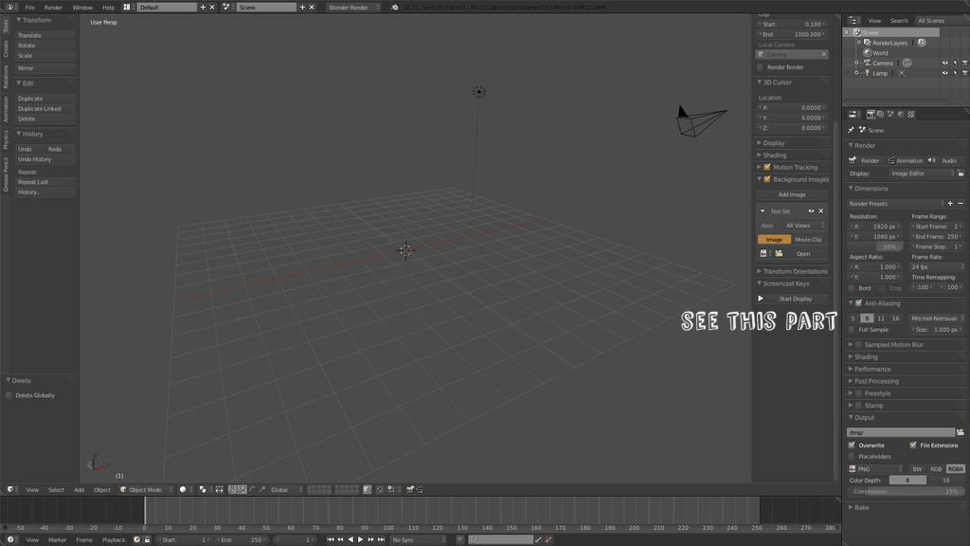Click the OpenGL render image icon
970x546 pixels.
click(409, 490)
